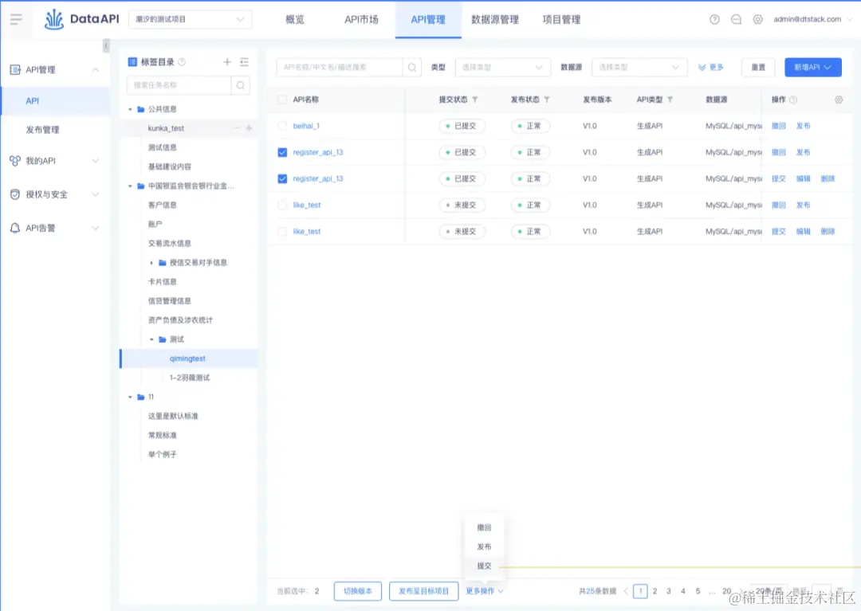Collapse the 中国银监会银行业金 folder

(130, 186)
